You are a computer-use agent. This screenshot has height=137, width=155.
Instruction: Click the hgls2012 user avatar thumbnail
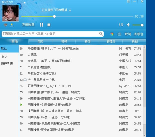click(10, 13)
